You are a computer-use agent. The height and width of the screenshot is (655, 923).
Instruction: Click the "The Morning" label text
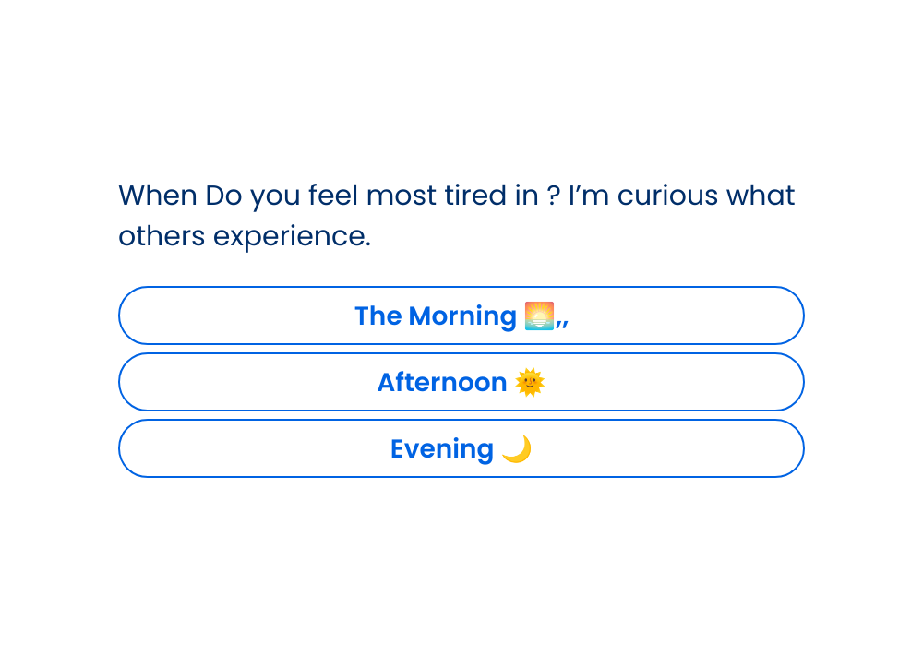coord(436,316)
